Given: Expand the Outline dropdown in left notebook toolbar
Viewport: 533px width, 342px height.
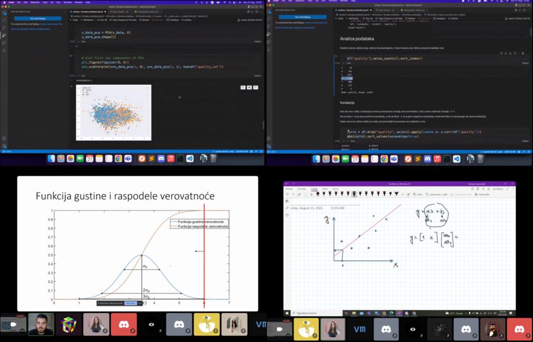Looking at the screenshot, I should [189, 20].
